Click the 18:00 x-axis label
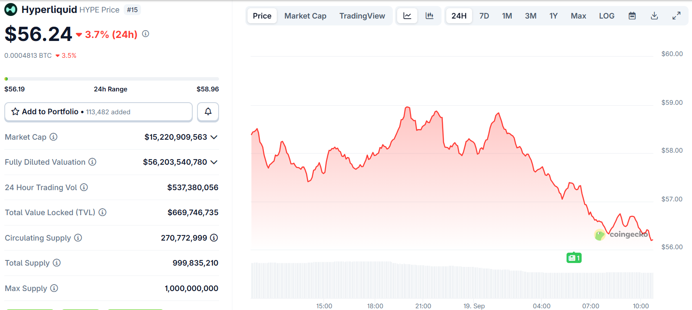 (x=375, y=306)
